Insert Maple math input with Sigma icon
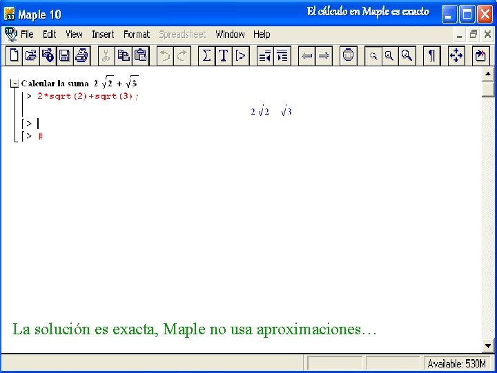497x373 pixels. point(206,56)
